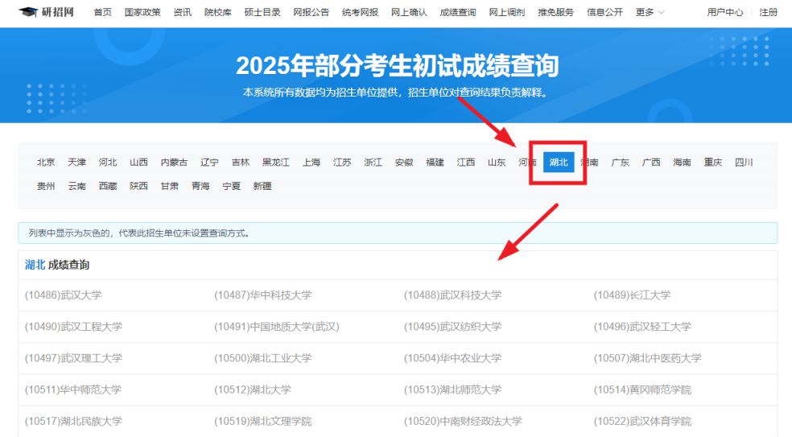This screenshot has height=437, width=792.
Task: Open 成绩查询 navigation item
Action: click(458, 12)
